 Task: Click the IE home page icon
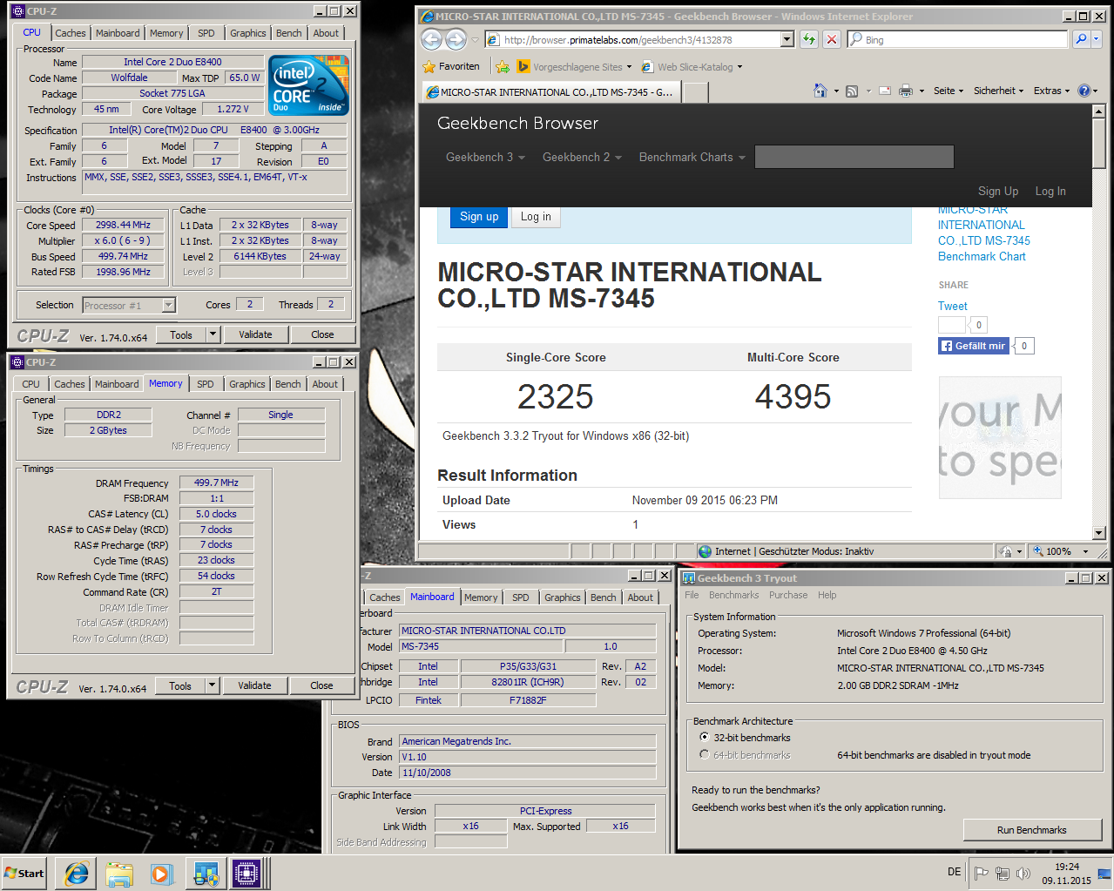820,91
